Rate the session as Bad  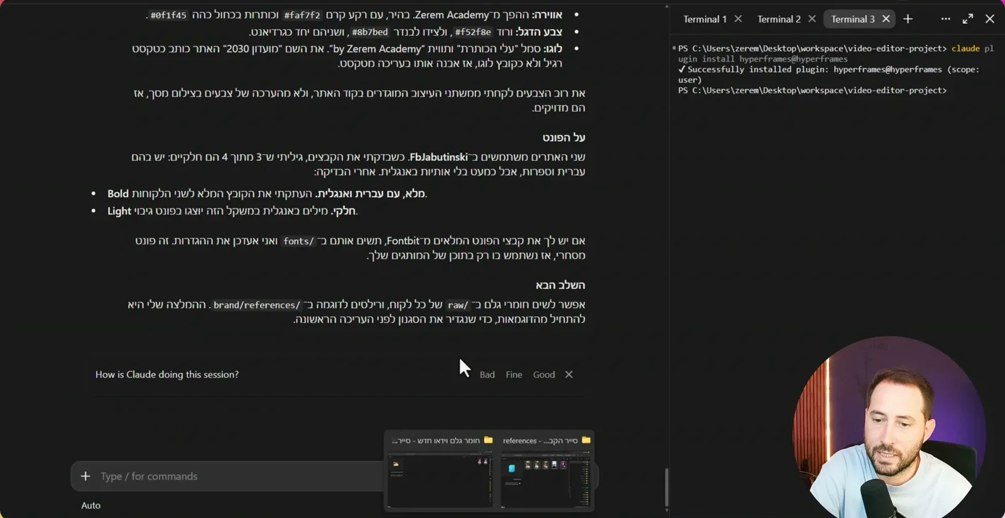coord(487,375)
